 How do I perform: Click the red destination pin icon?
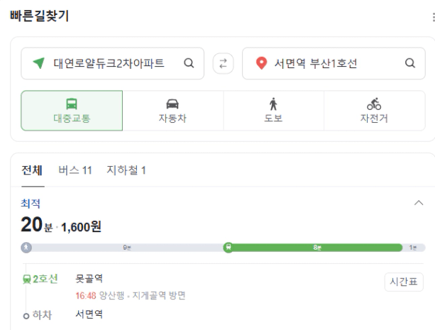click(261, 63)
